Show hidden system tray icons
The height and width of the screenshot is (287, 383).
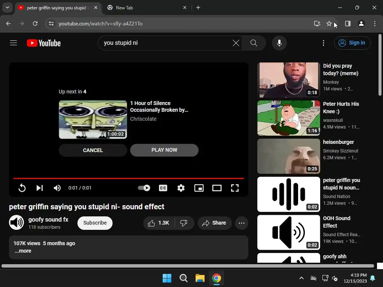pyautogui.click(x=301, y=278)
